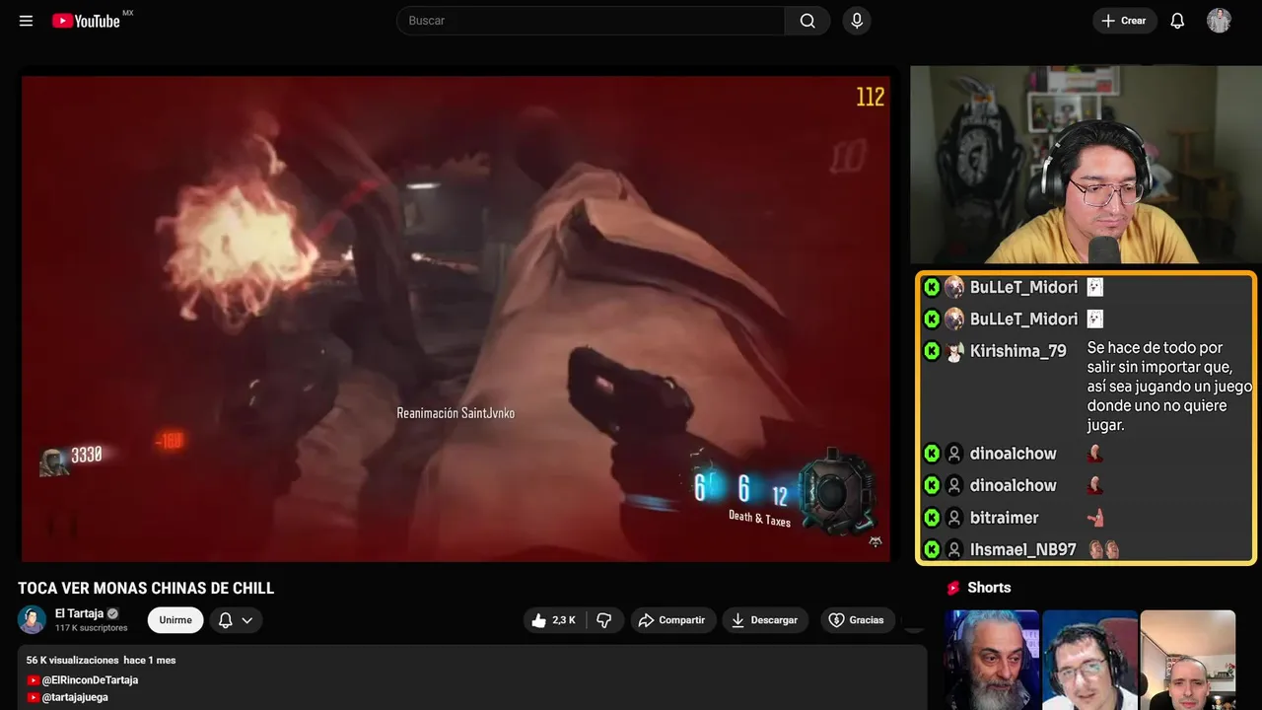Open the @ElRinconDeTartaja channel link
The image size is (1262, 710).
(90, 680)
